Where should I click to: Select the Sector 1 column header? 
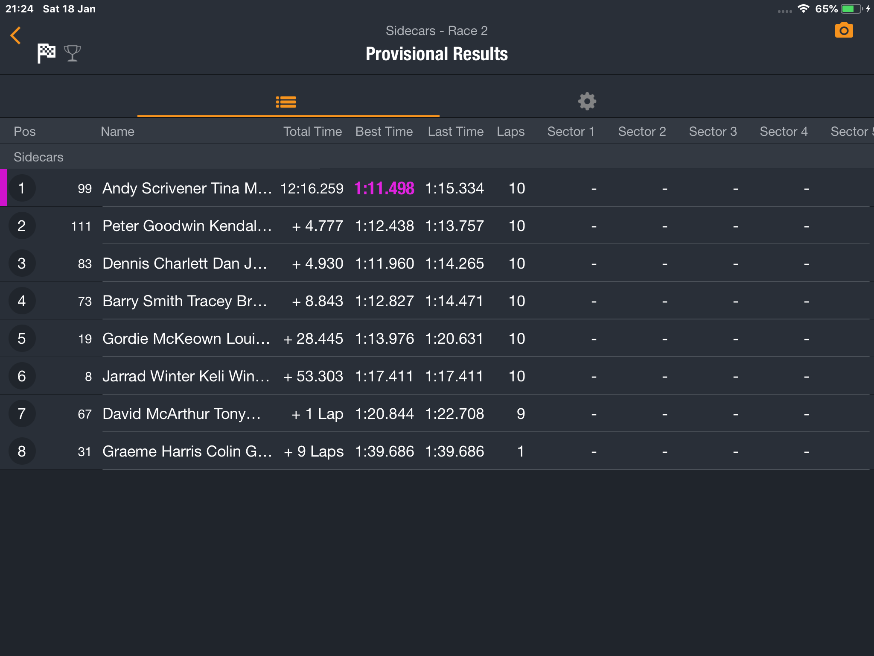pos(571,132)
